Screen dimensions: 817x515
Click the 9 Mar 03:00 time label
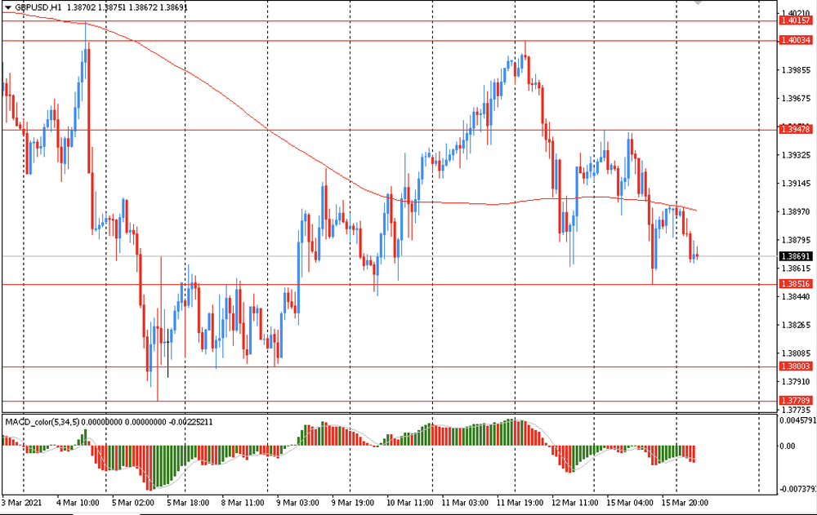click(x=298, y=503)
